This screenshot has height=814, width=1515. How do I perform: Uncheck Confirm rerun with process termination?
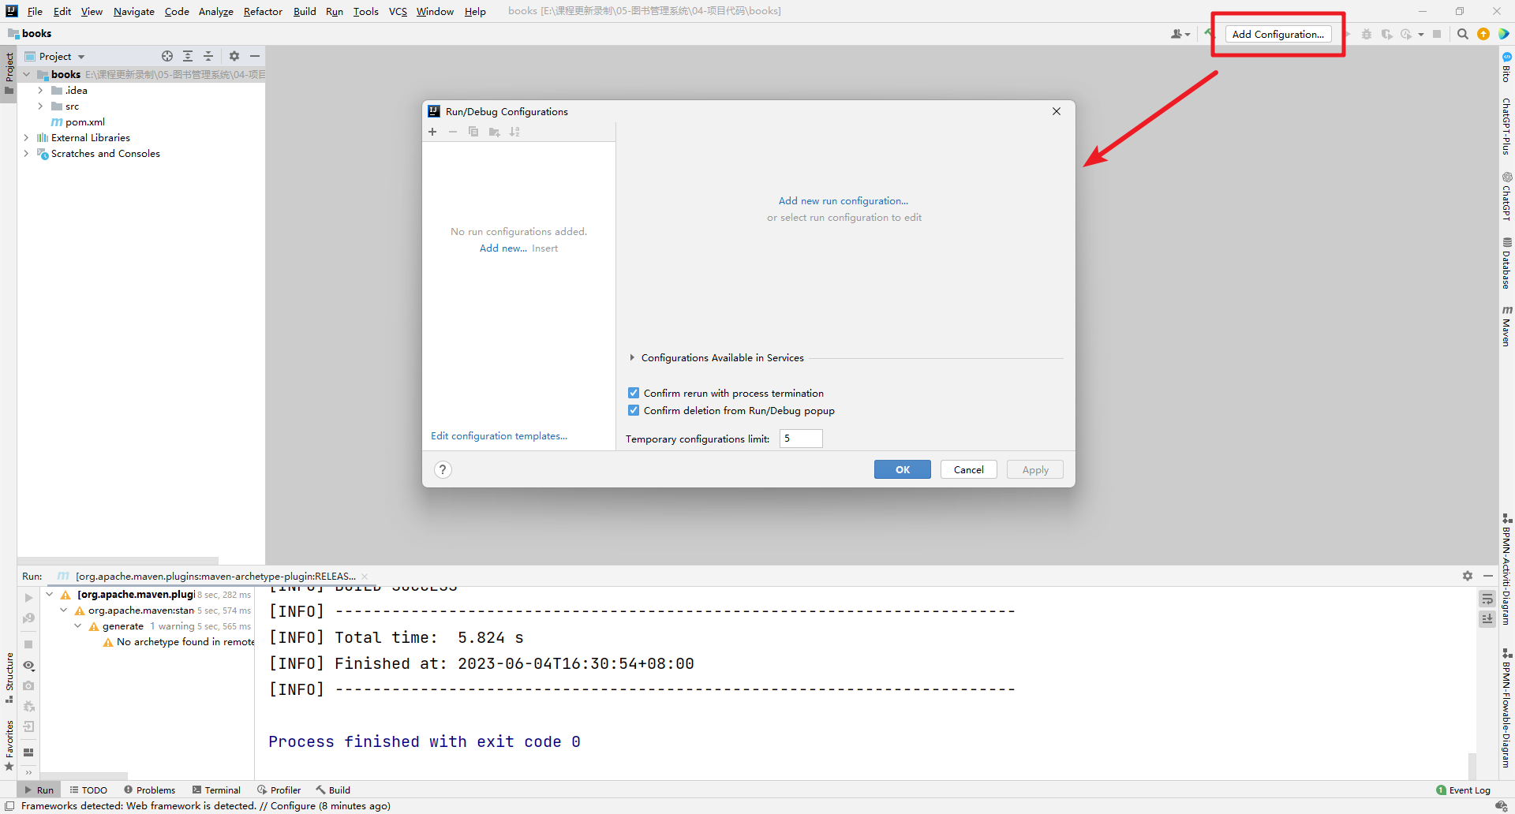tap(633, 393)
